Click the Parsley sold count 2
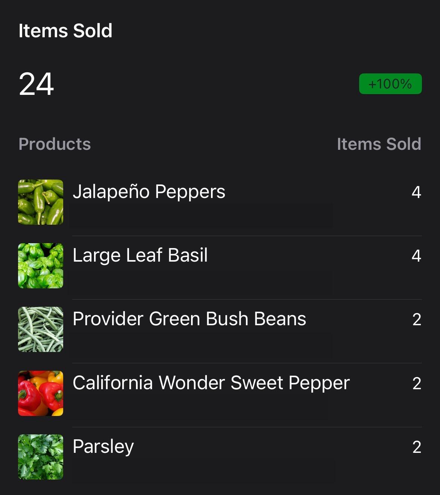 [417, 447]
